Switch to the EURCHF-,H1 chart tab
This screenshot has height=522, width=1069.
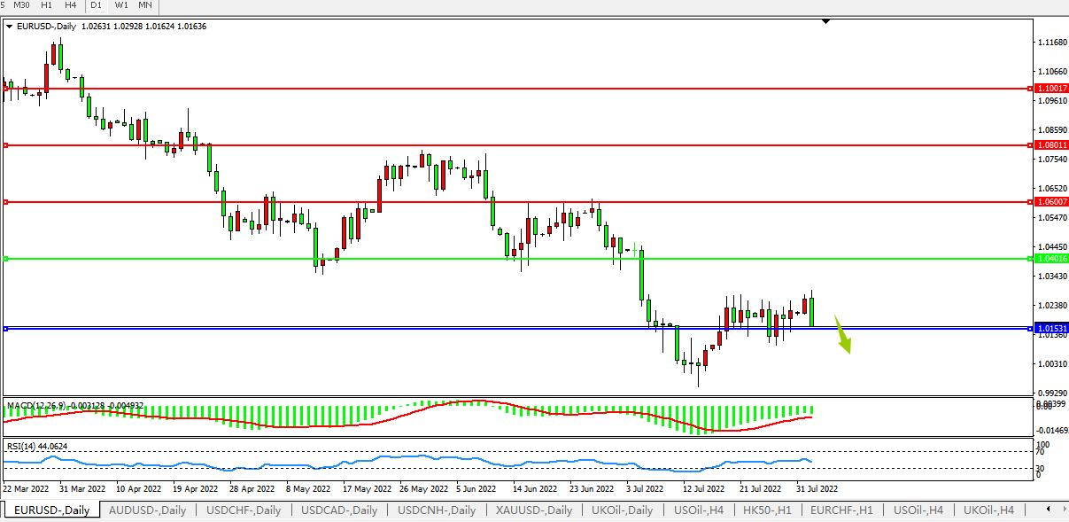840,510
